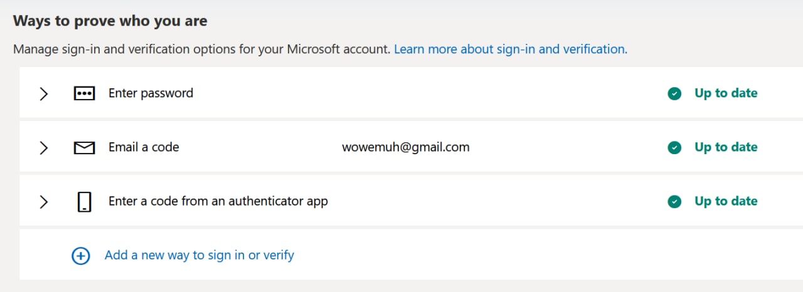Screen dimensions: 803x292
Task: Click Up to date status for email code
Action: click(726, 147)
